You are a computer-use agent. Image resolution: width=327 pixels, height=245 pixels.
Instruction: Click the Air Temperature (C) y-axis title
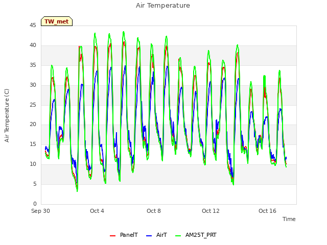(x=7, y=116)
